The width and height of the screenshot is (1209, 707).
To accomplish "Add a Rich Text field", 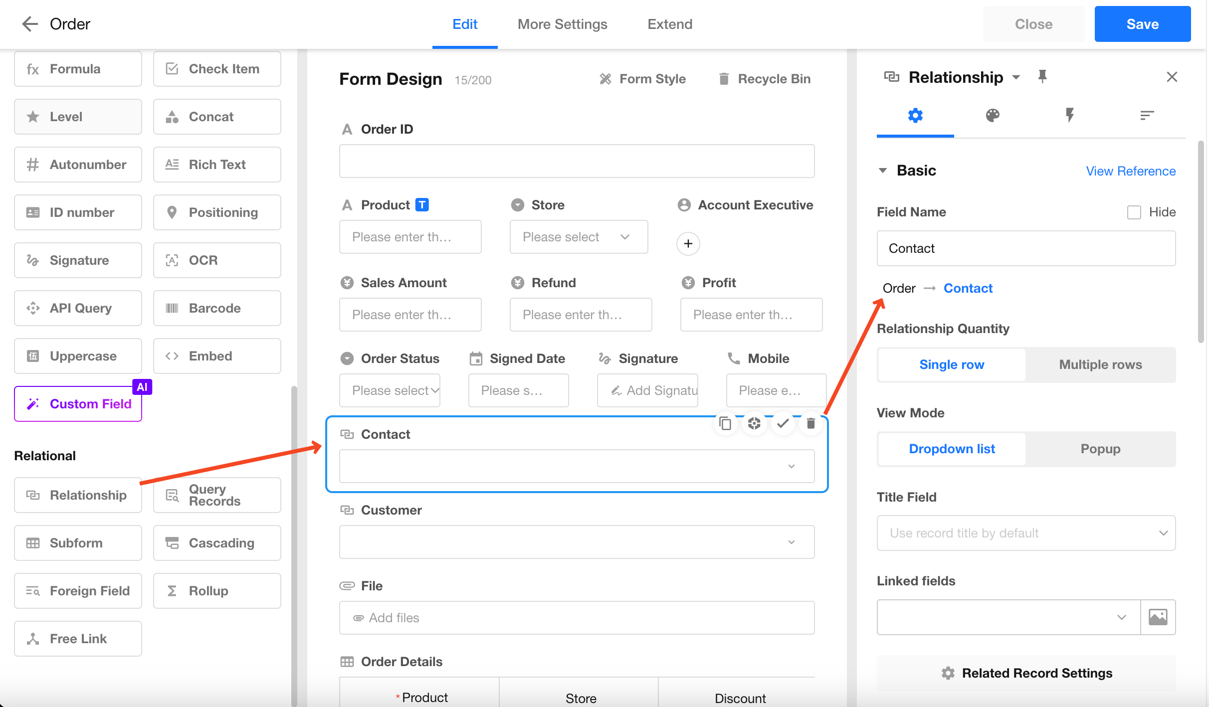I will [x=217, y=165].
